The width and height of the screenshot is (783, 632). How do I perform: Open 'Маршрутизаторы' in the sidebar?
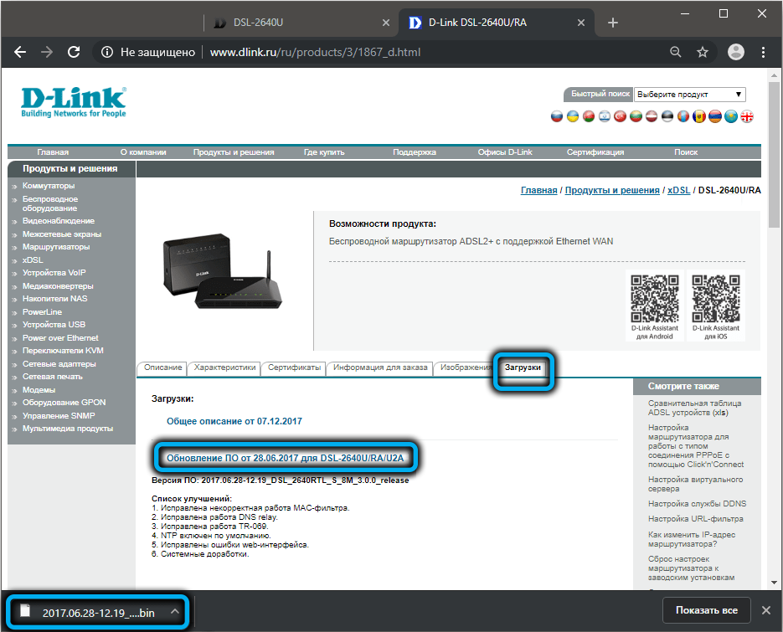pyautogui.click(x=56, y=247)
